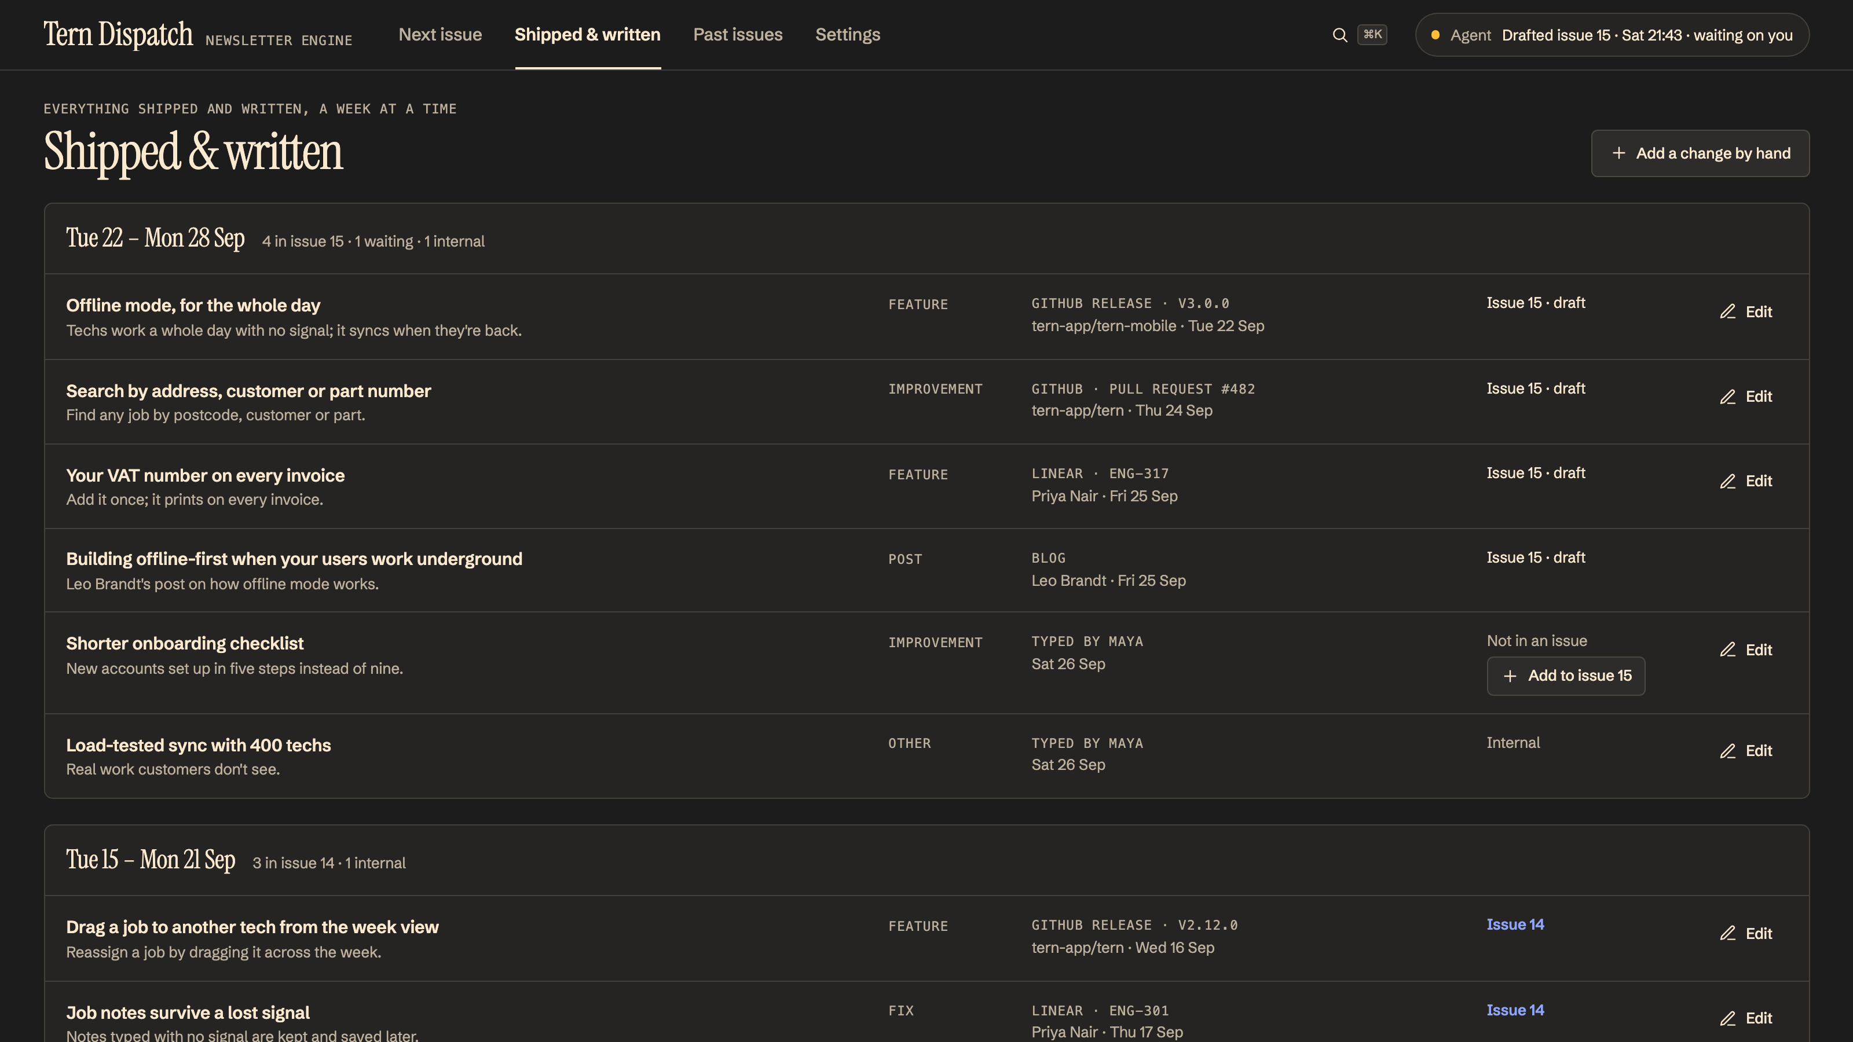1853x1042 pixels.
Task: Click 'Offline mode, for the whole day' title
Action: 193,306
